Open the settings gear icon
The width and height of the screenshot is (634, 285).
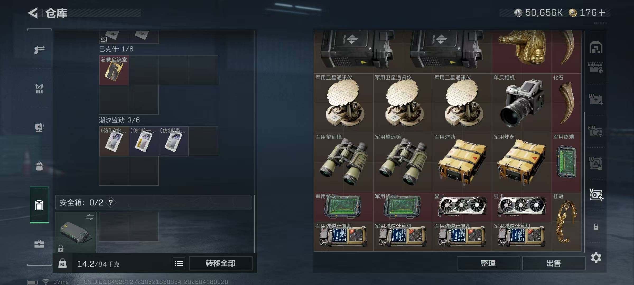[x=596, y=258]
